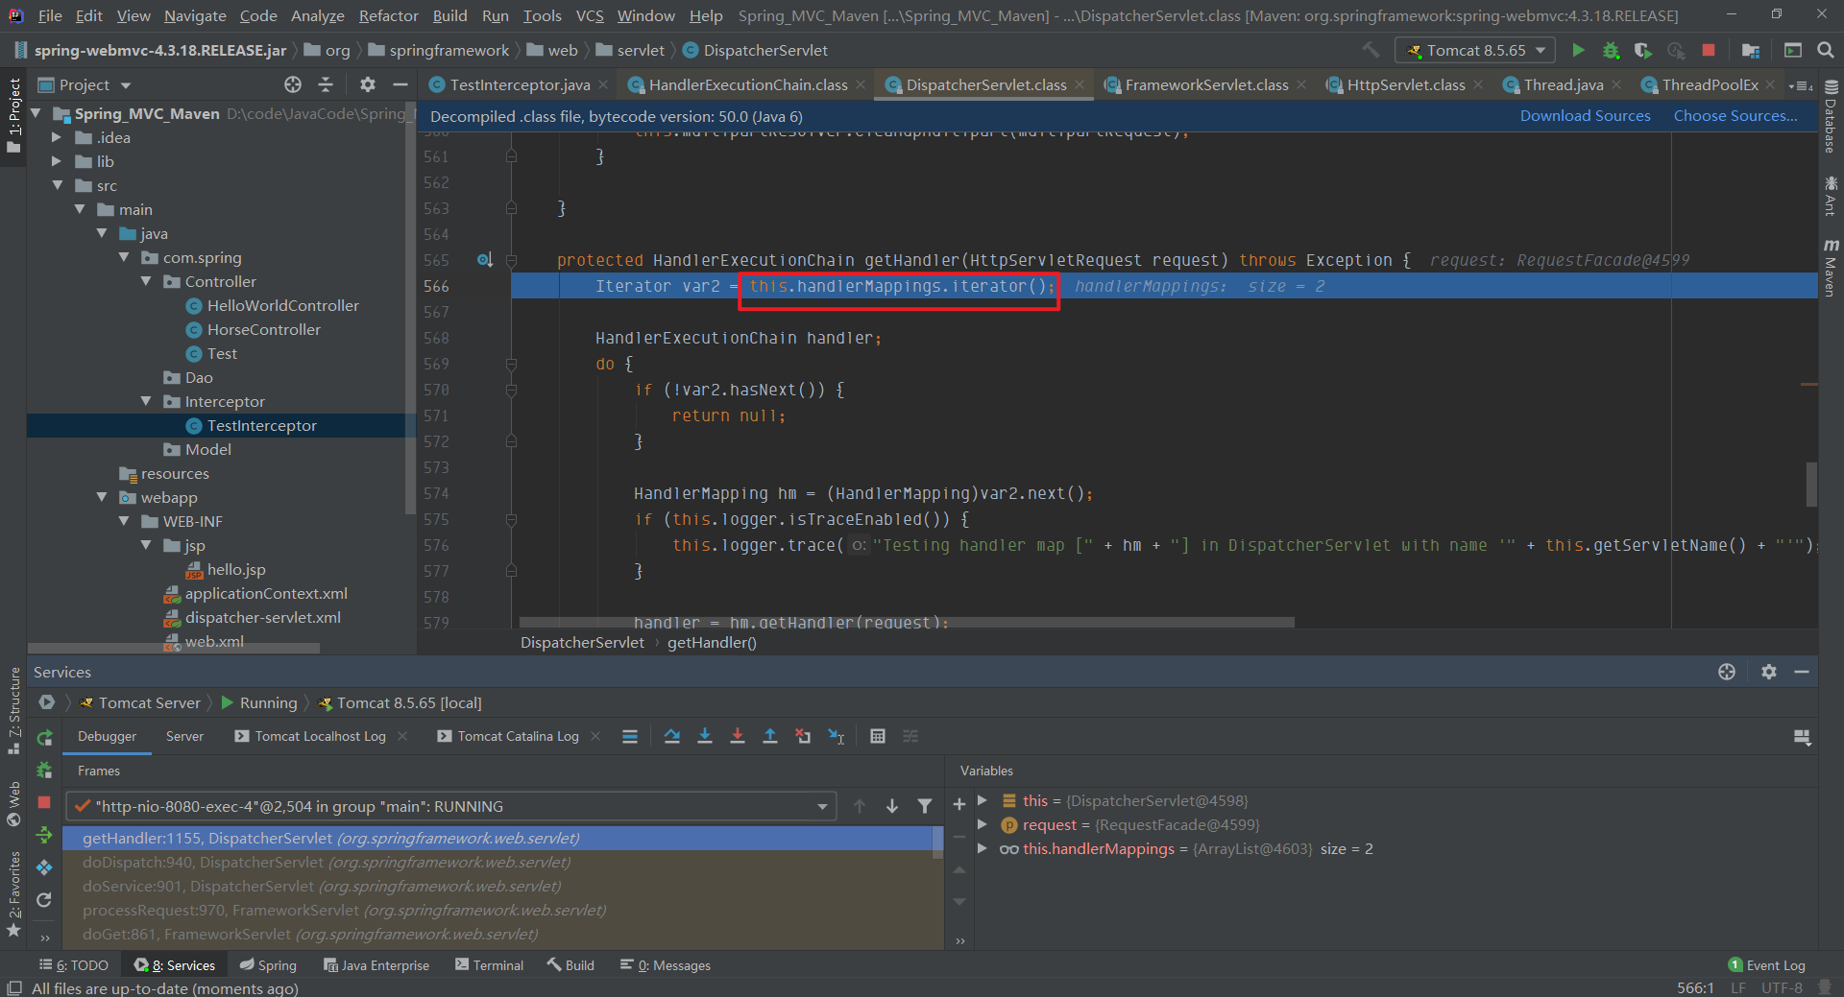
Task: Select doDispatch:940 frame in the stack
Action: [327, 862]
